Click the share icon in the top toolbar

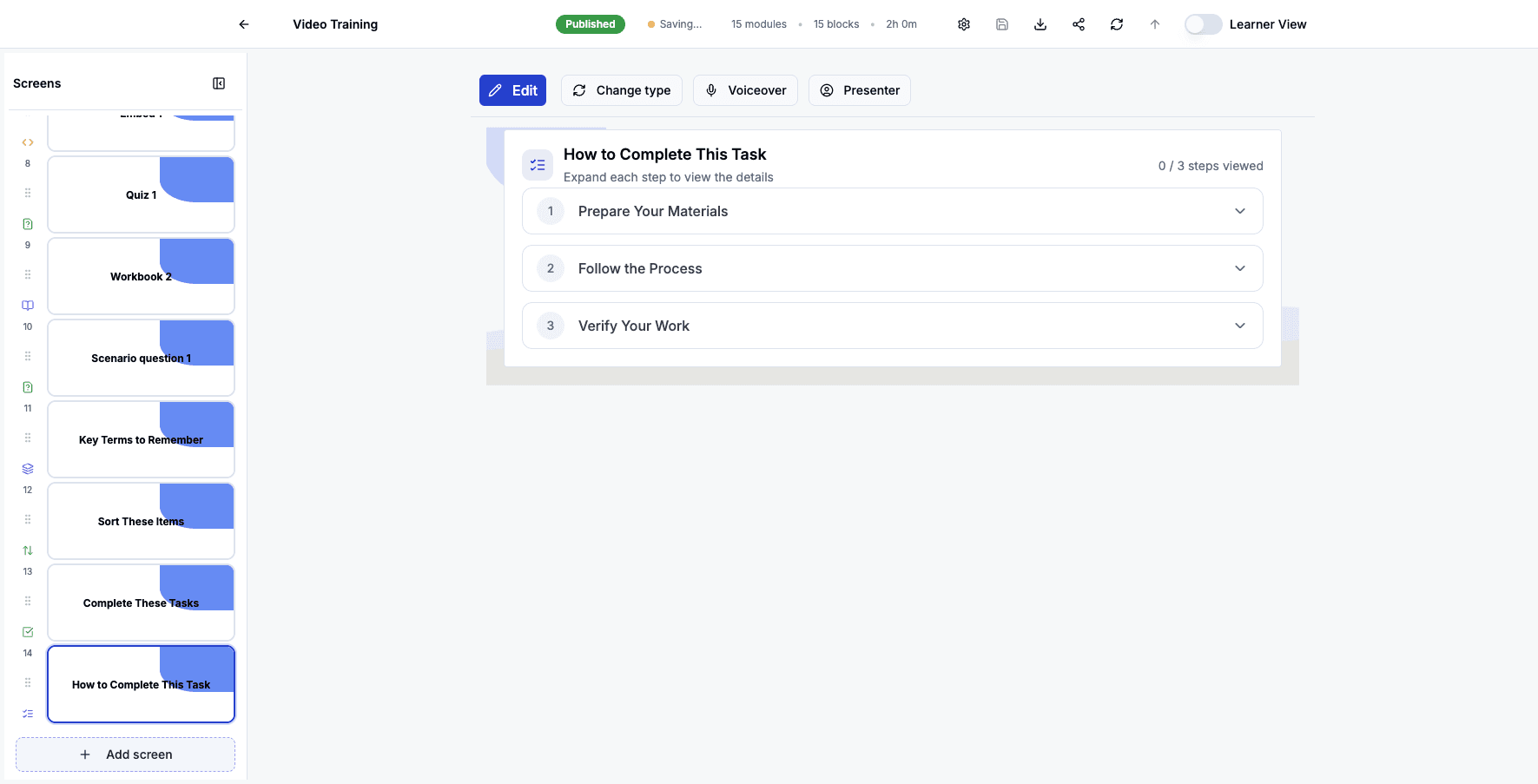point(1078,24)
